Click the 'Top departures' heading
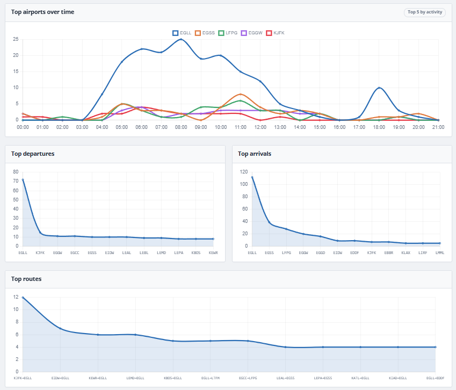Screen dimensions: 456x390 point(33,154)
